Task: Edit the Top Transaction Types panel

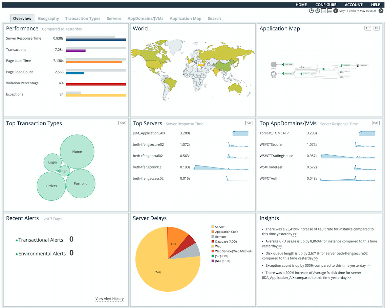Action: point(122,123)
